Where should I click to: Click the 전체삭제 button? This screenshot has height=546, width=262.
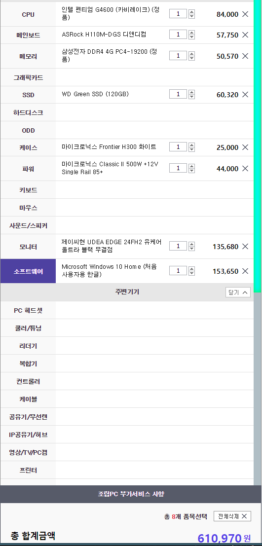(232, 516)
